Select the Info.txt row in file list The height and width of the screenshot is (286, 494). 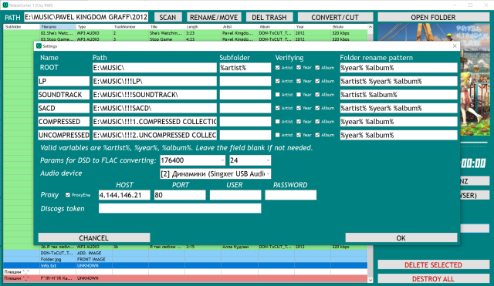click(185, 265)
